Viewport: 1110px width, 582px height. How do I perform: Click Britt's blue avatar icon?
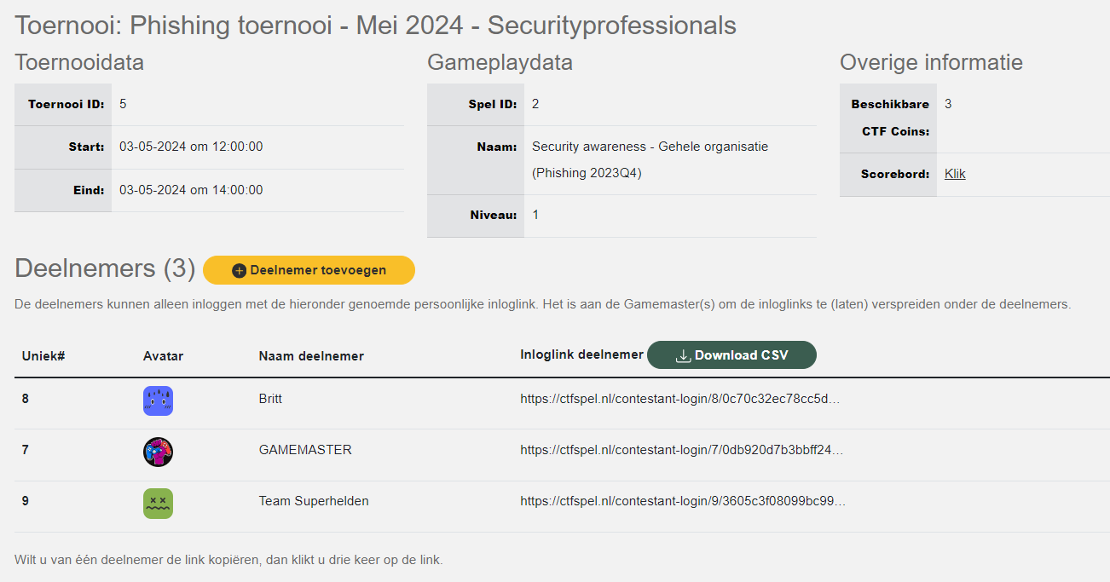pos(158,400)
